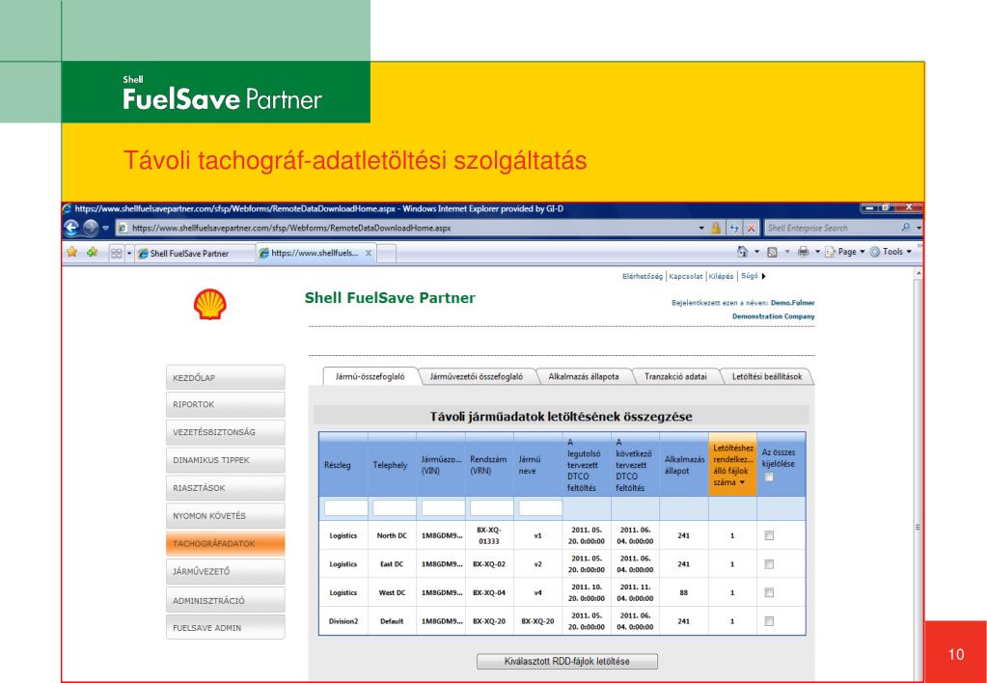Click the Jármű neve filter input box
Screen dimensions: 987x683
coord(540,508)
